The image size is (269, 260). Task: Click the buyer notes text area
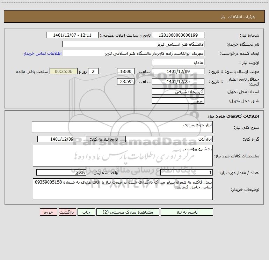coord(123,189)
